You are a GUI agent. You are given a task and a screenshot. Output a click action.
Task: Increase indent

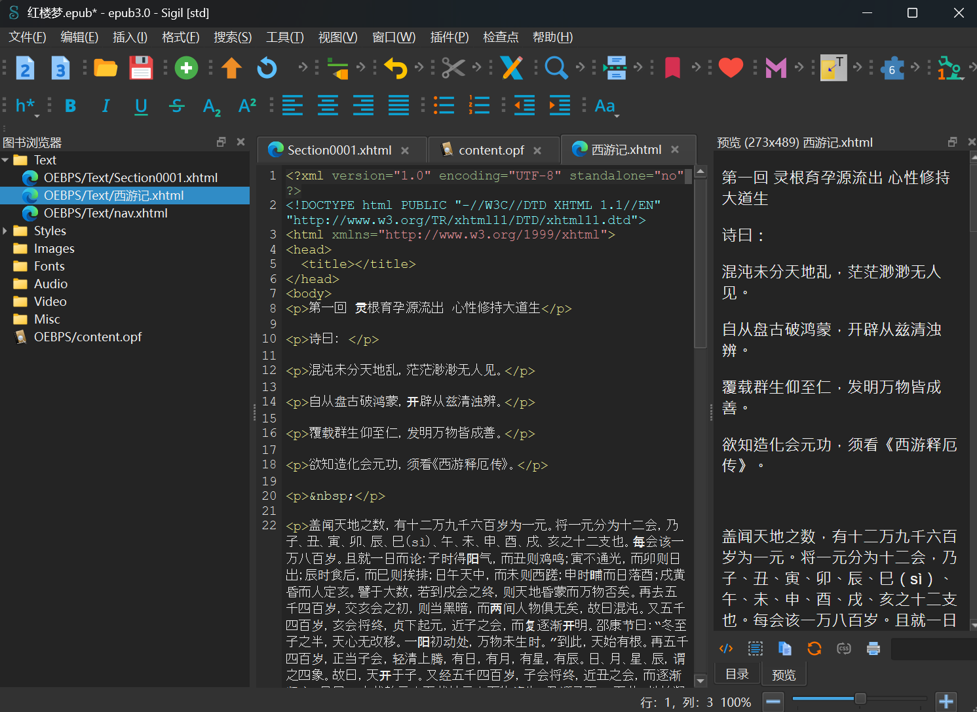(x=560, y=105)
